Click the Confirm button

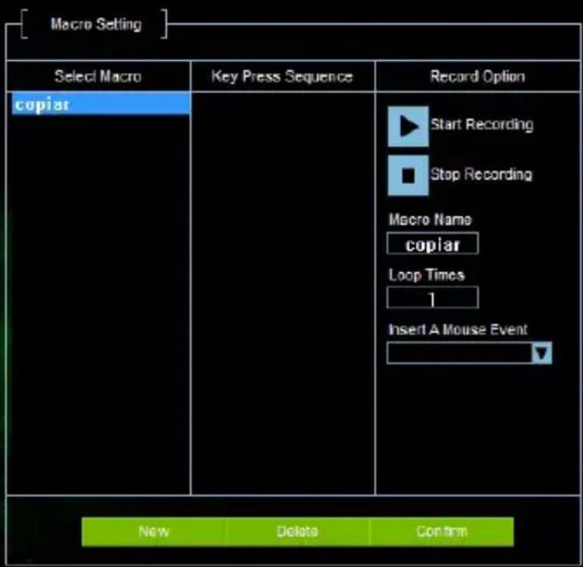click(442, 531)
